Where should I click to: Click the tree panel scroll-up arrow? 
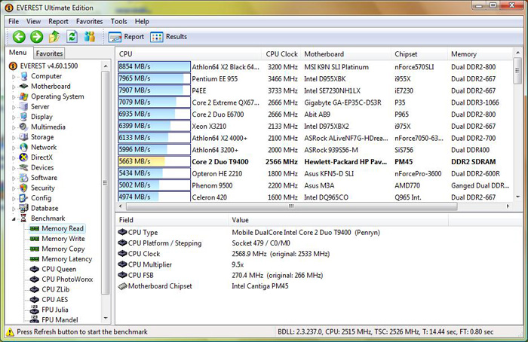106,66
